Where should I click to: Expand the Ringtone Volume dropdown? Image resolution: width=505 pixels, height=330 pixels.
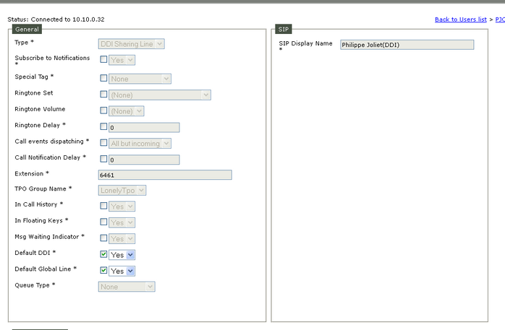126,111
